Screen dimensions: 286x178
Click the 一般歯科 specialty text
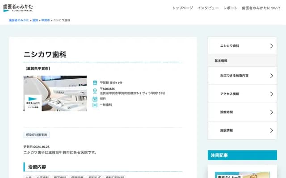pos(106,105)
